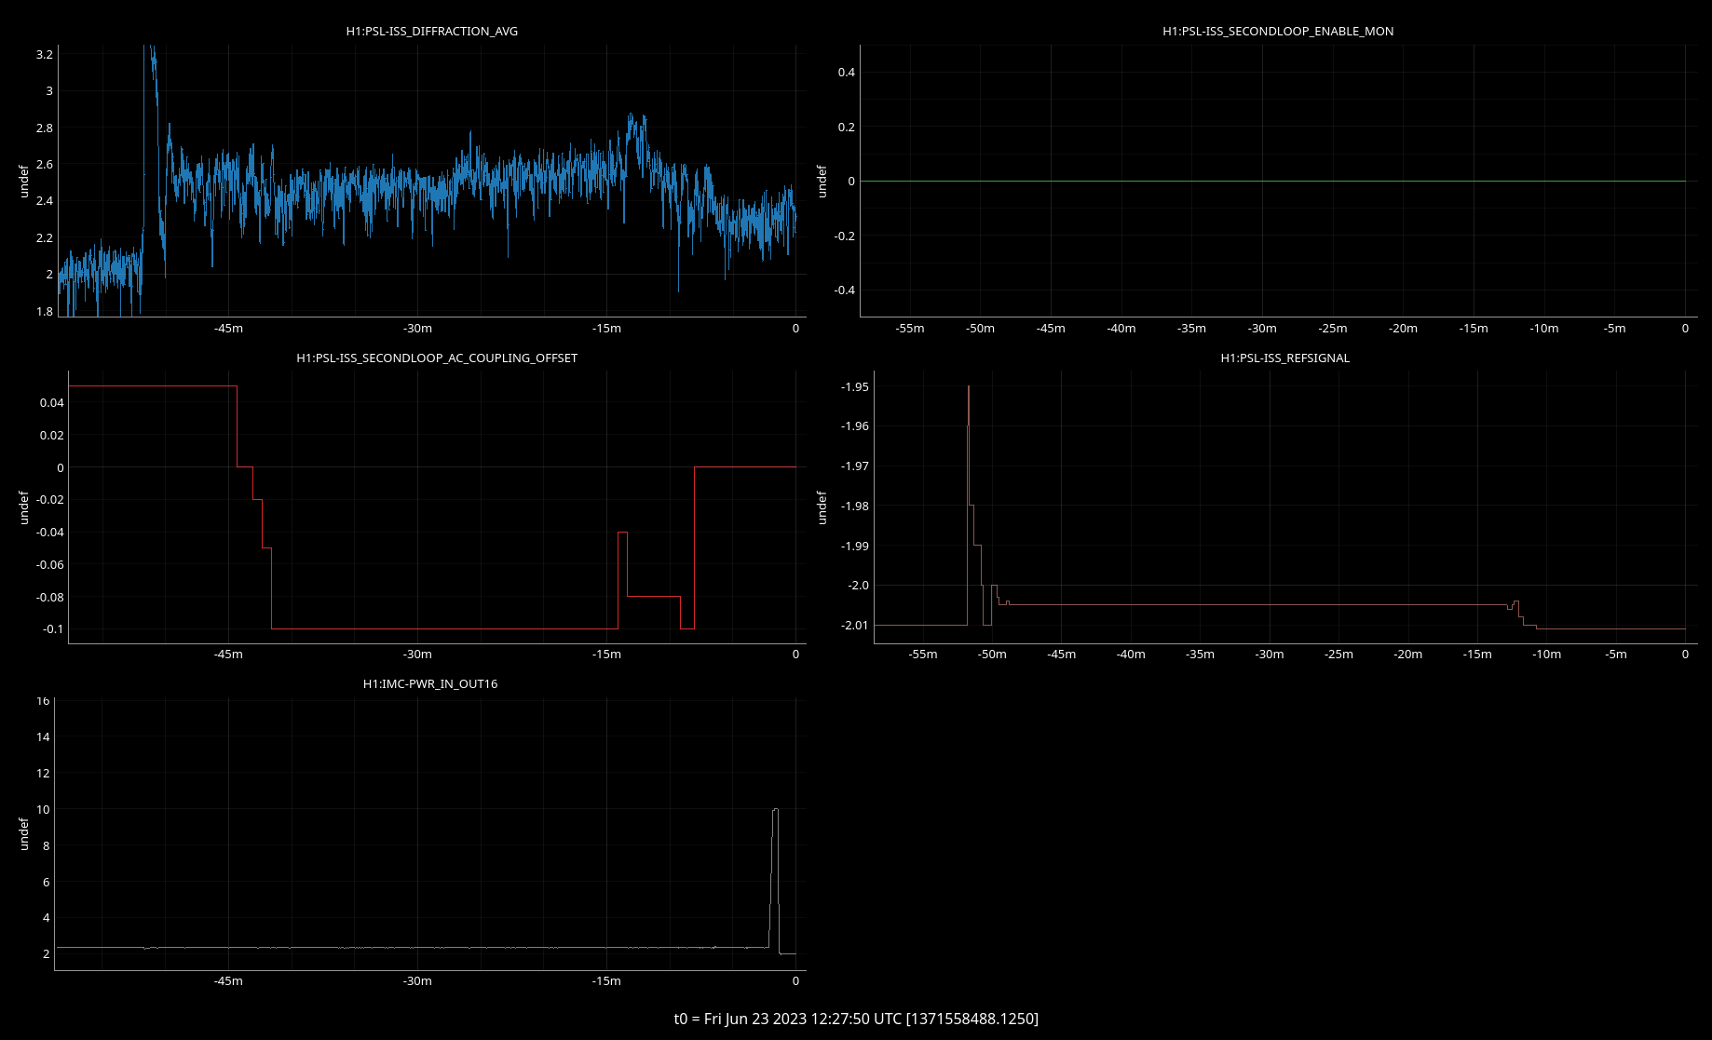
Task: Click the t0 timestamp text at bottom
Action: coord(855,1018)
